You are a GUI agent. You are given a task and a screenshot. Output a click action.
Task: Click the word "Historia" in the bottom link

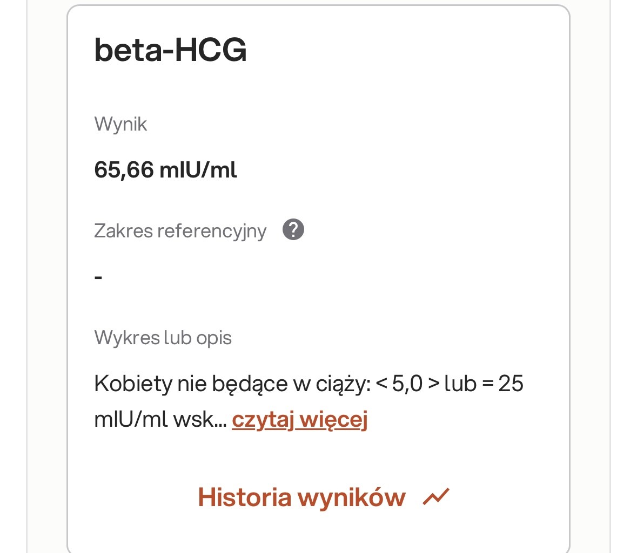244,497
